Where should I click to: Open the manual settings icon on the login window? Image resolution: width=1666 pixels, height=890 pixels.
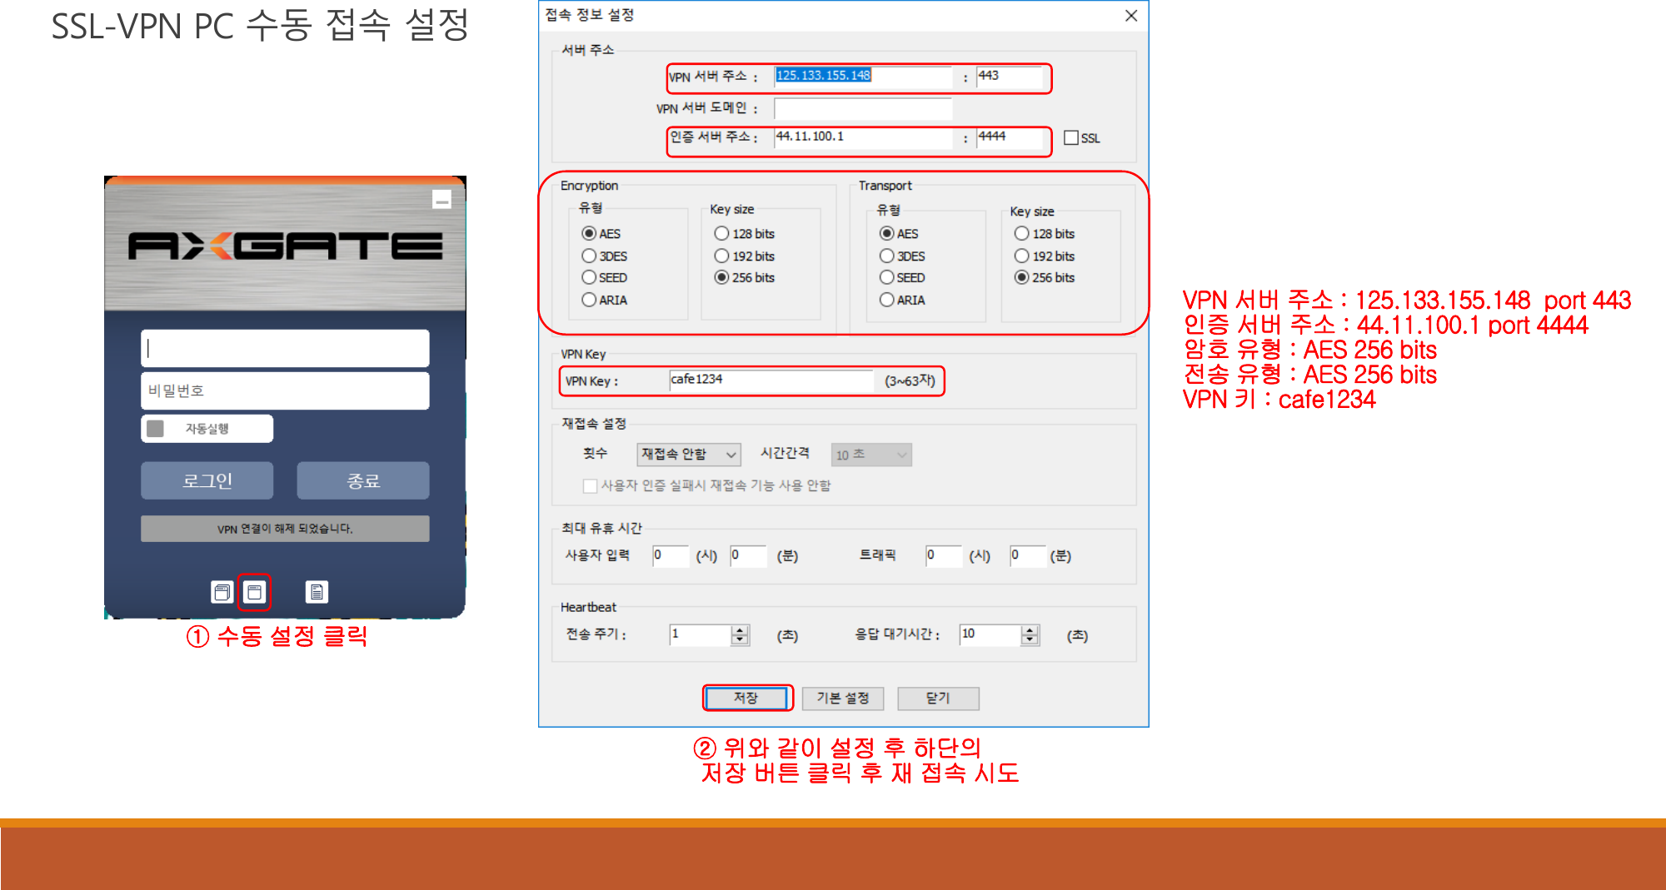click(x=255, y=591)
